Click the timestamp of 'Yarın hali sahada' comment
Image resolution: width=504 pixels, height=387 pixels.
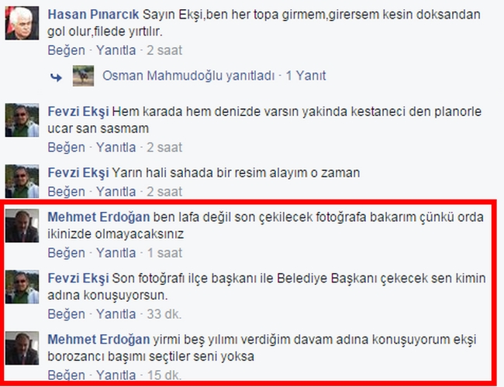tap(164, 192)
